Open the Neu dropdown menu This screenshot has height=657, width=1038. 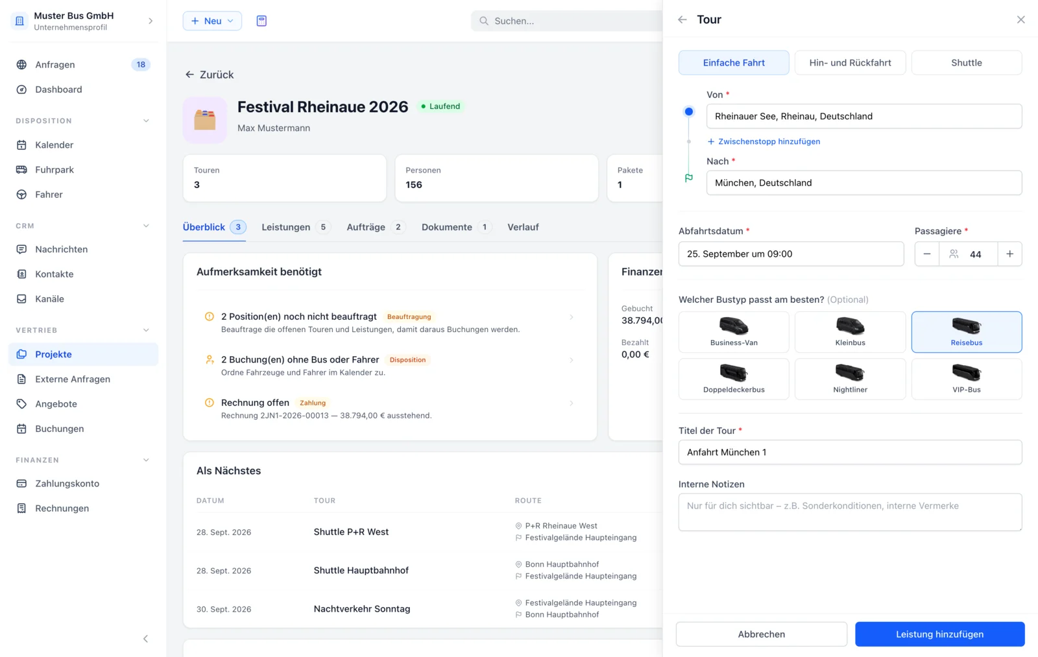[x=212, y=21]
